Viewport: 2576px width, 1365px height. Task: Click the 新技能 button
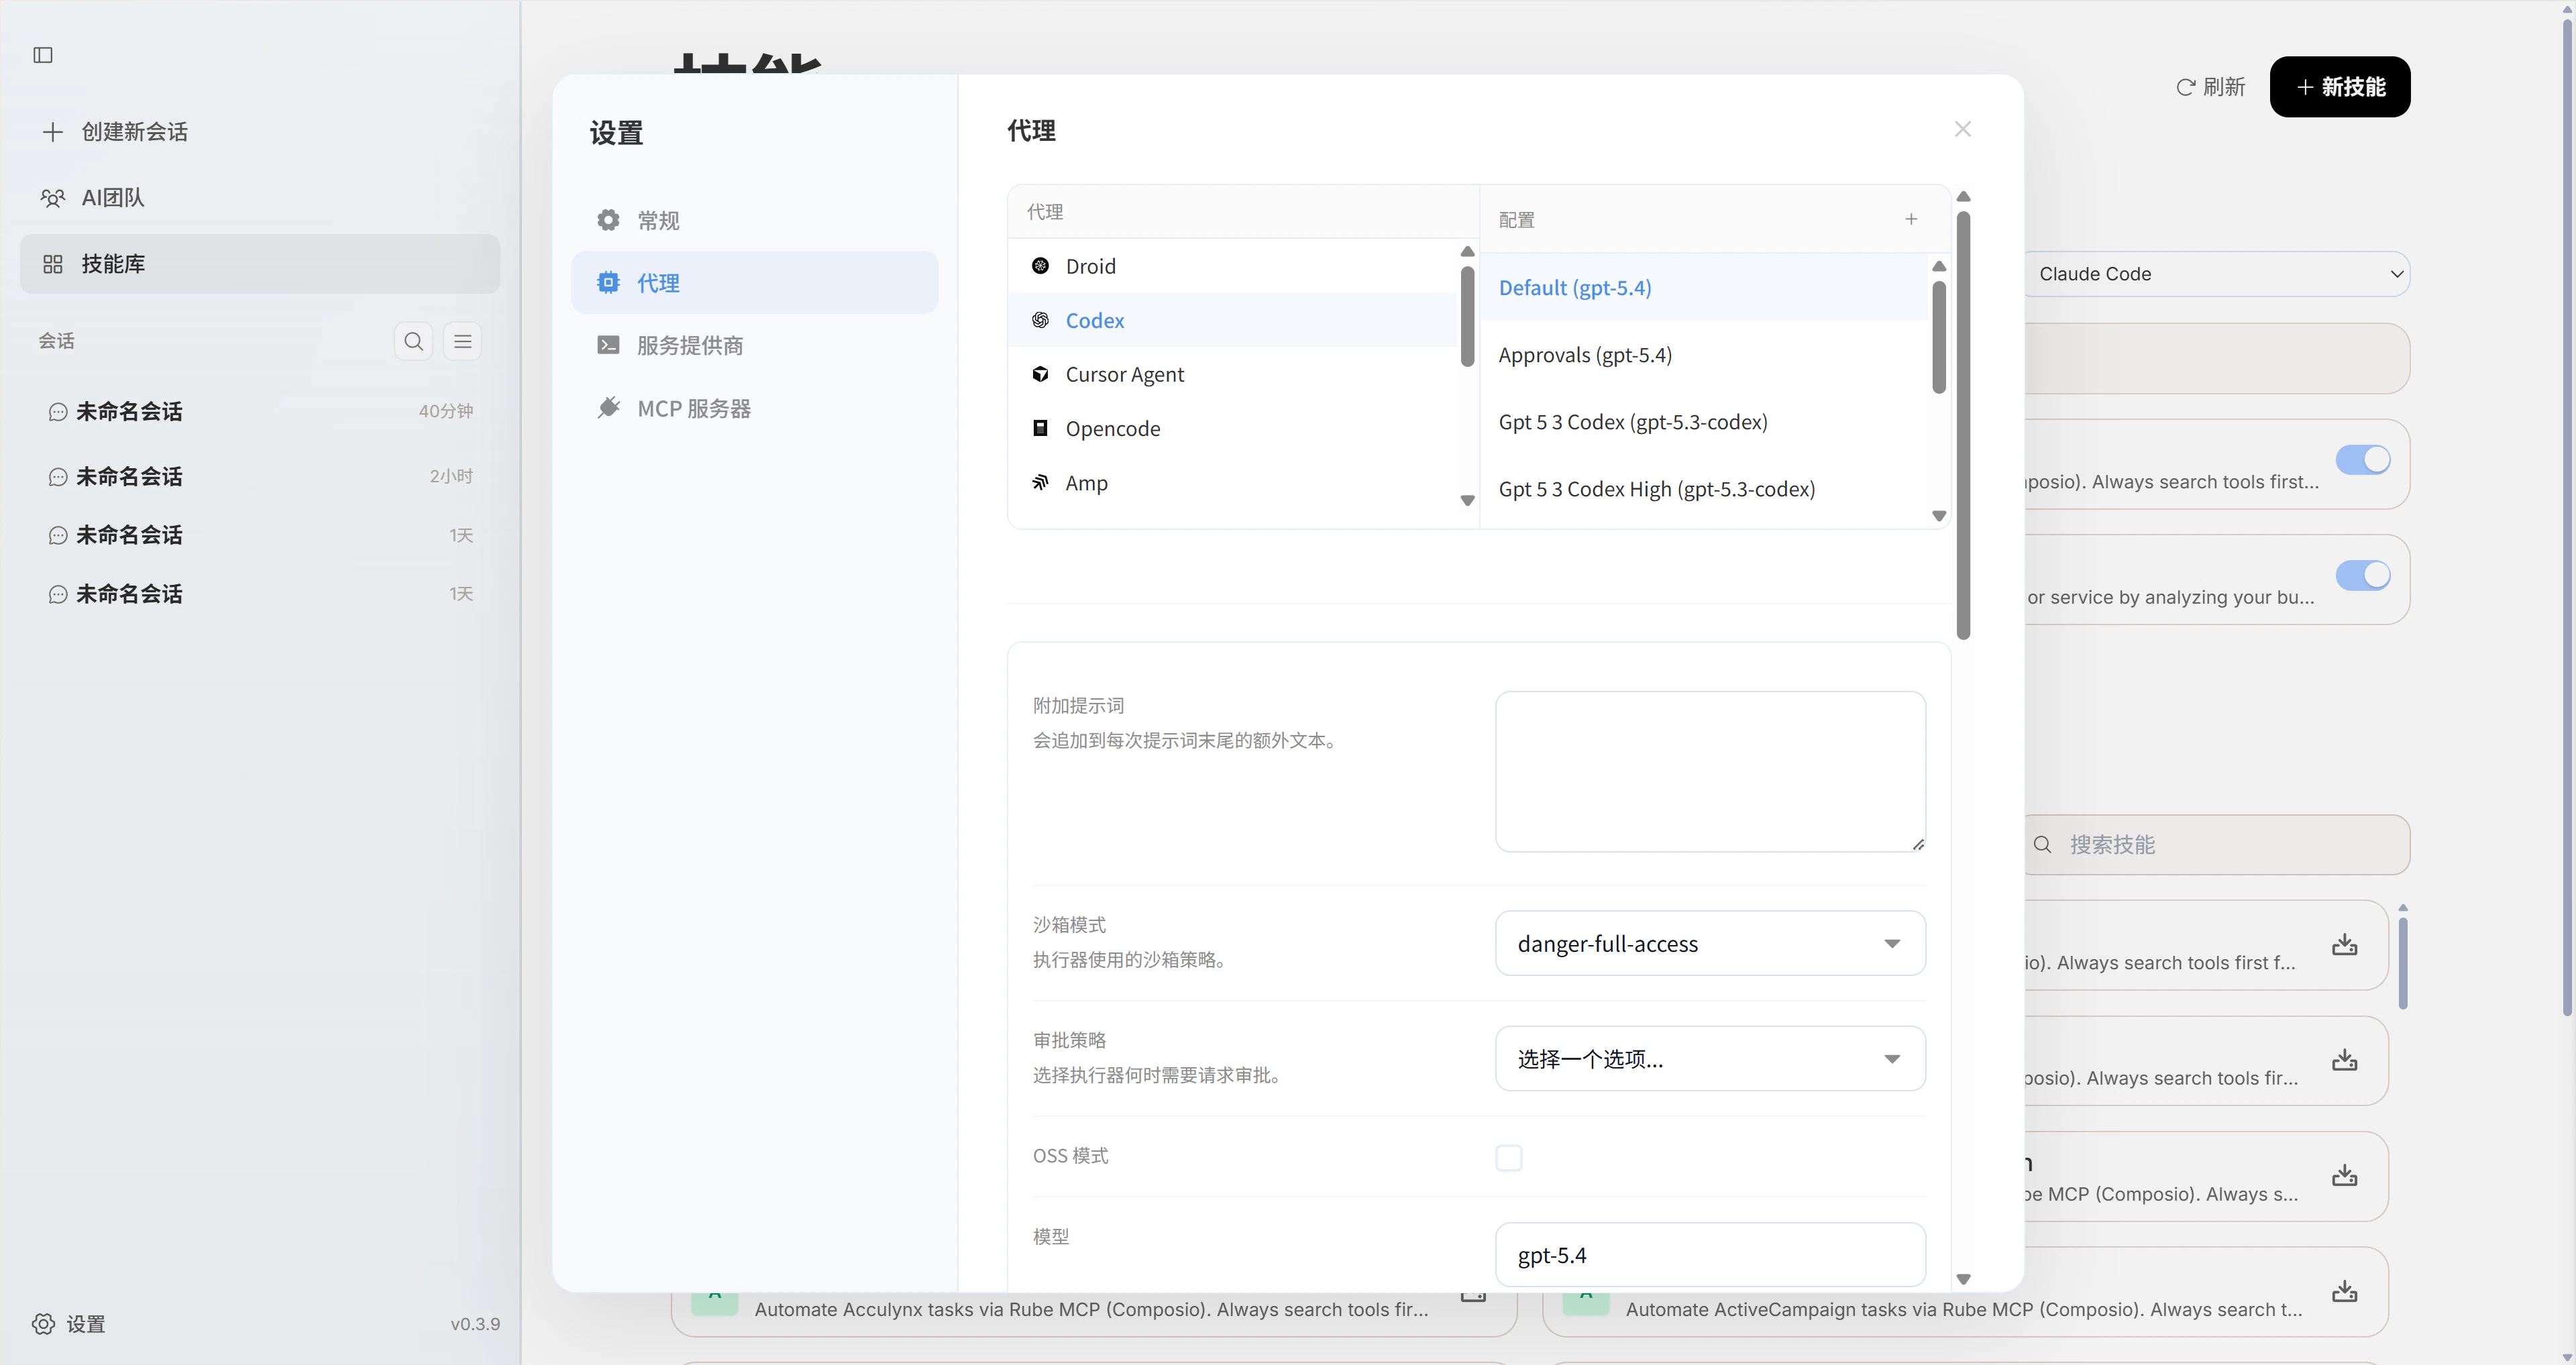point(2339,87)
